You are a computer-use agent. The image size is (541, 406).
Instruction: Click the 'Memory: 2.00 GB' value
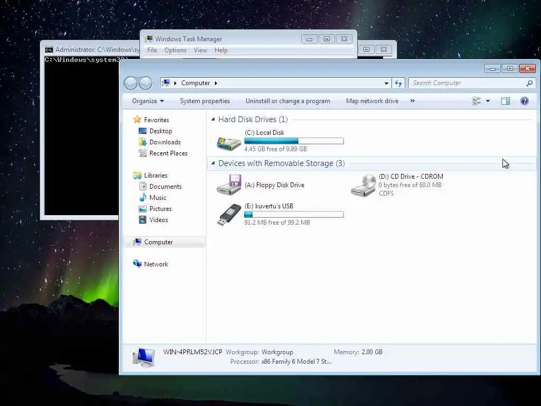(372, 352)
